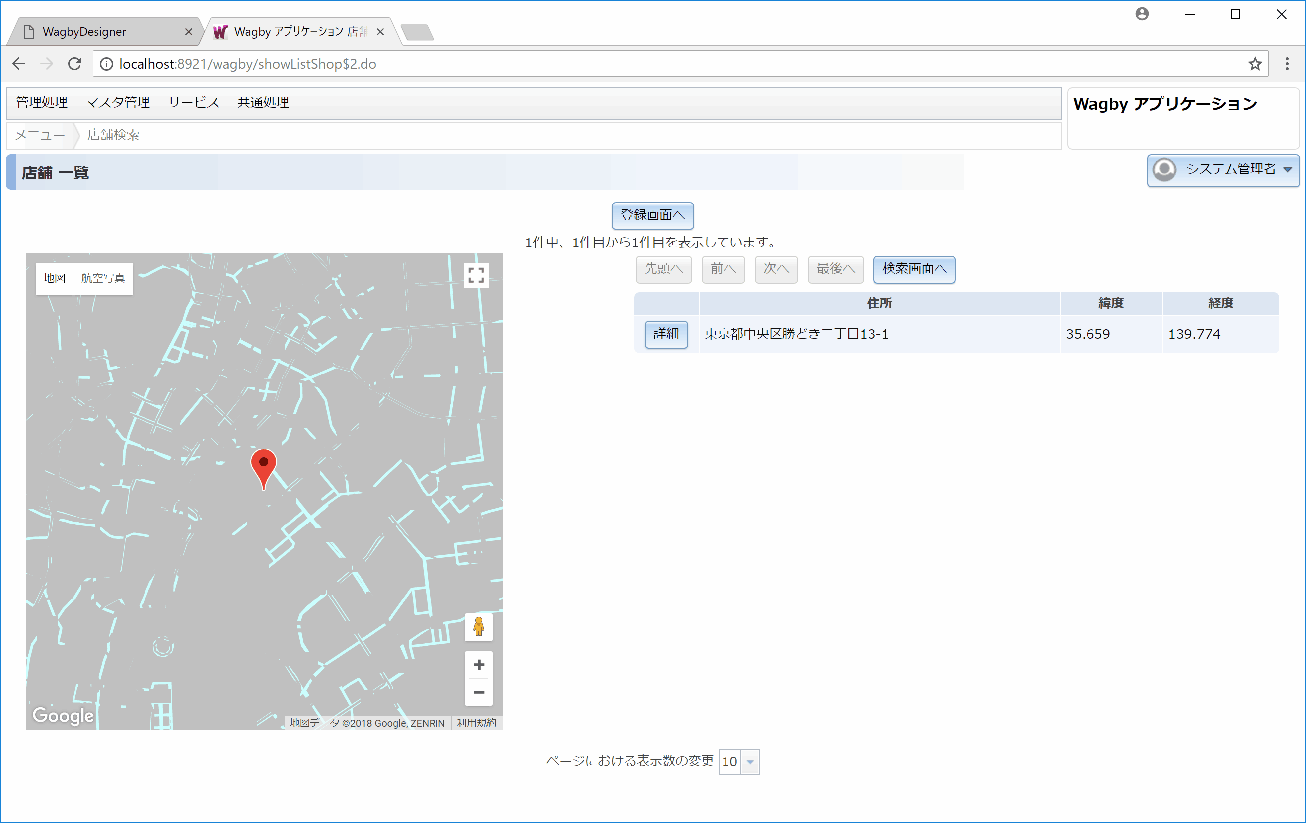Click the red map marker pin
The image size is (1306, 823).
coord(264,469)
